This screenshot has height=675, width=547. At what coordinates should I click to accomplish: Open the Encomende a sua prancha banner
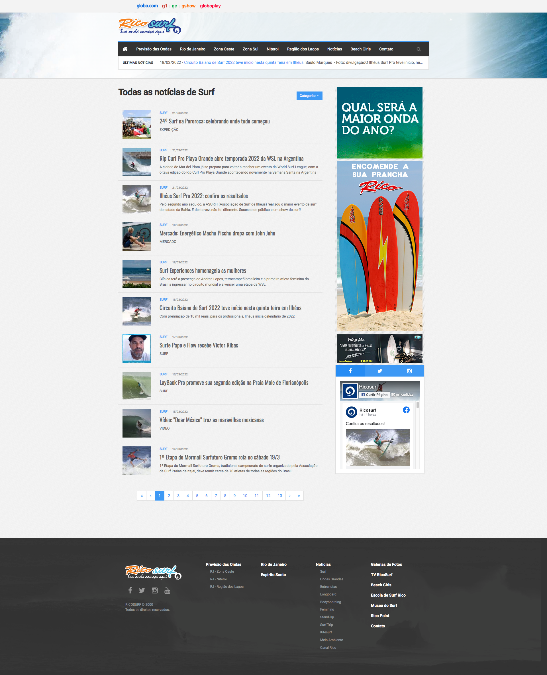[x=379, y=246]
